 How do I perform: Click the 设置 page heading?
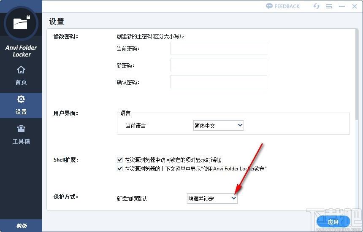[57, 22]
